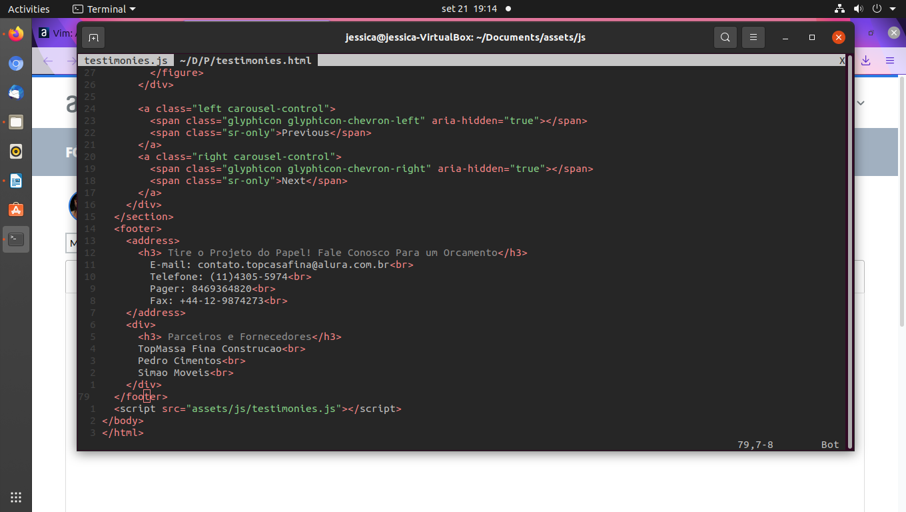Viewport: 906px width, 512px height.
Task: Open the Files manager in dock
Action: click(x=16, y=122)
